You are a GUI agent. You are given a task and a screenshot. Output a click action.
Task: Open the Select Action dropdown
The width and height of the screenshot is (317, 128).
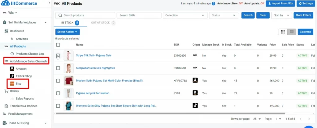tap(67, 32)
